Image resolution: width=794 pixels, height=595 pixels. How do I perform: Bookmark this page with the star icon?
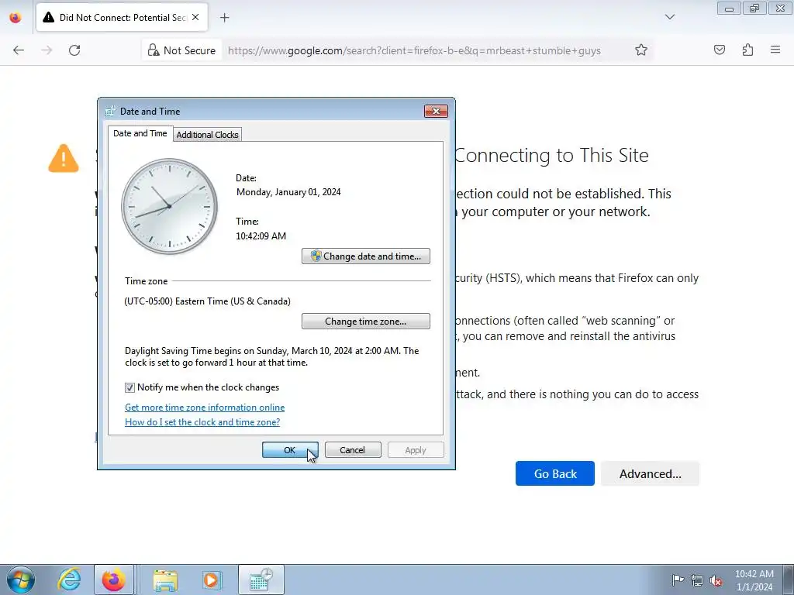641,50
